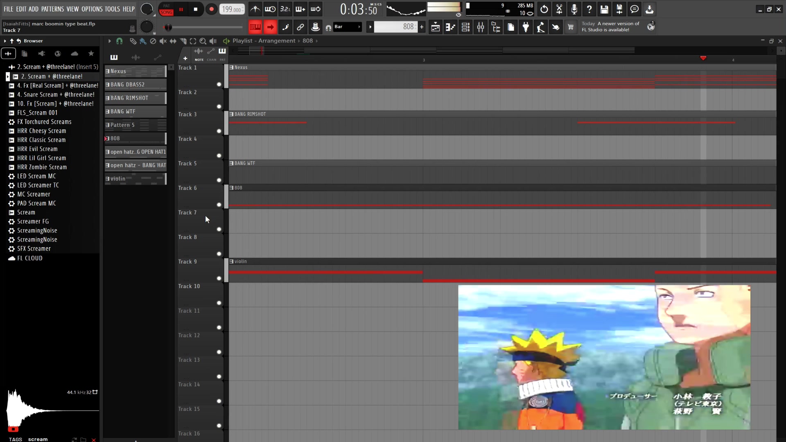
Task: Expand the selected '2. Scream + @threelane!' item
Action: pyautogui.click(x=7, y=77)
